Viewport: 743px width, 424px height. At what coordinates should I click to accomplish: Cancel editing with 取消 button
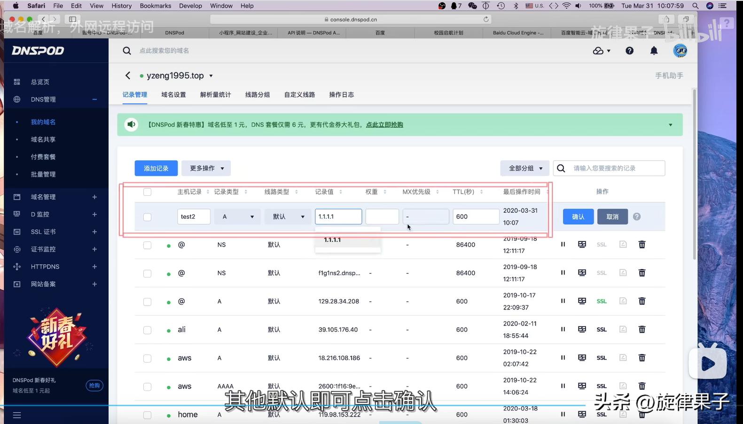612,216
